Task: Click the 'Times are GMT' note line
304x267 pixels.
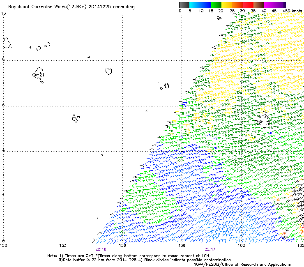Action: click(x=128, y=256)
